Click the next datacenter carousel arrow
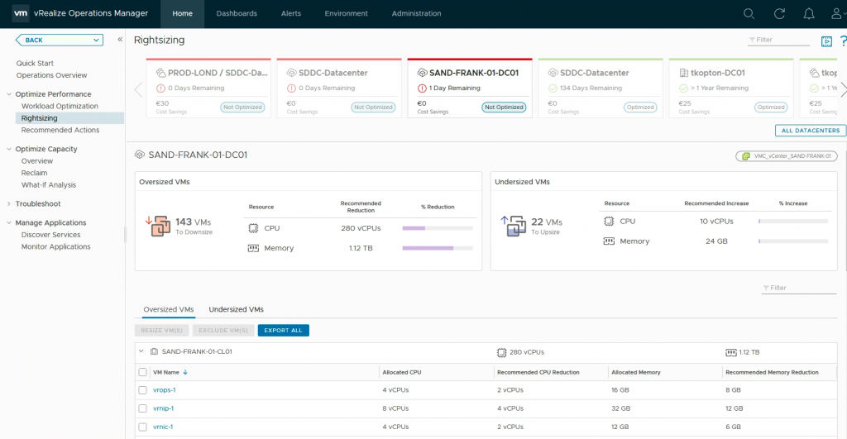The width and height of the screenshot is (847, 439). click(x=843, y=89)
